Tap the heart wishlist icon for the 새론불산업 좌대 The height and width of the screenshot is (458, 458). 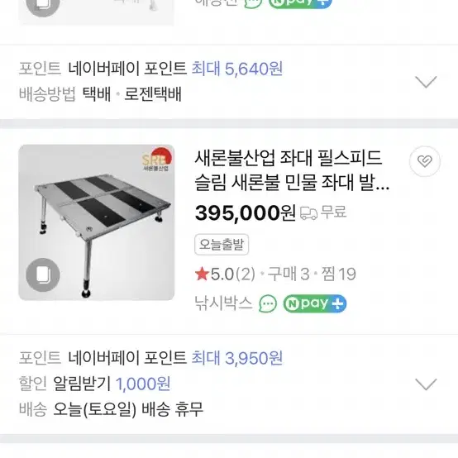(x=425, y=161)
